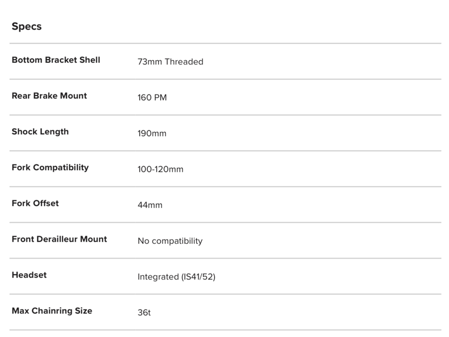Click the divider line below Max Chainring Size
The width and height of the screenshot is (449, 337).
coord(225,330)
